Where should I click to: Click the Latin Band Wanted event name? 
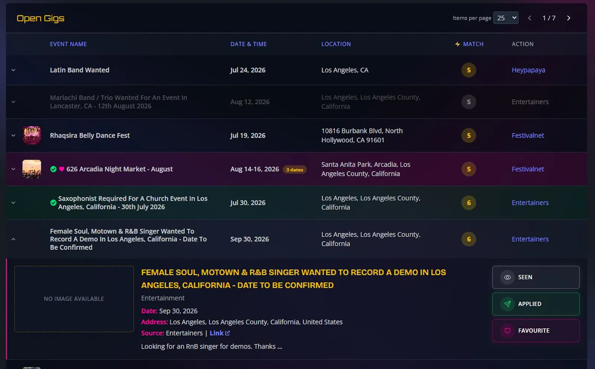[80, 70]
